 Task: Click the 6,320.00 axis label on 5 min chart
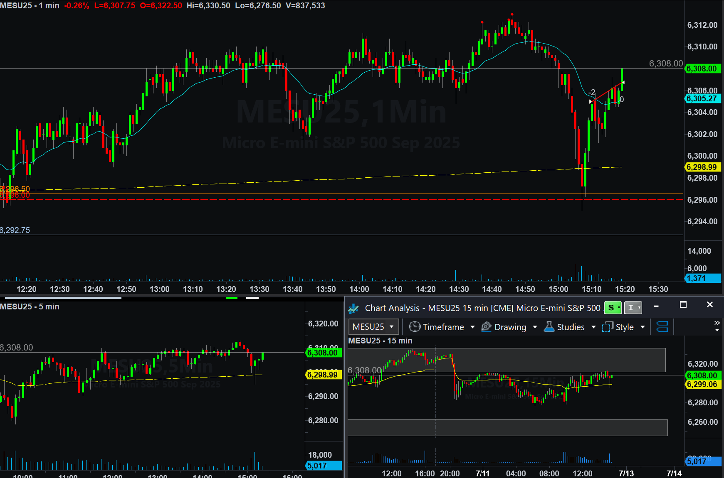[x=323, y=324]
